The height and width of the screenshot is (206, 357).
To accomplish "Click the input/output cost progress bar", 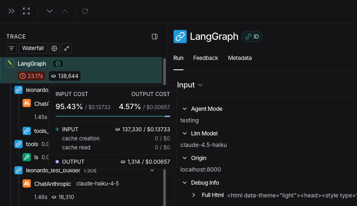I will (x=113, y=116).
